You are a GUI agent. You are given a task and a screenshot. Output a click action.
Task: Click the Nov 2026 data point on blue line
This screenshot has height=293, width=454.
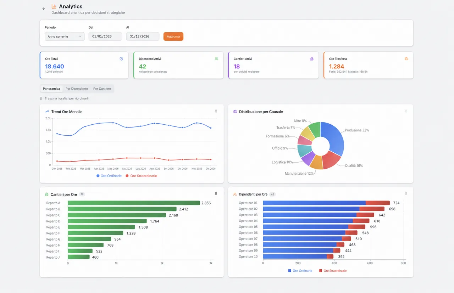(197, 123)
